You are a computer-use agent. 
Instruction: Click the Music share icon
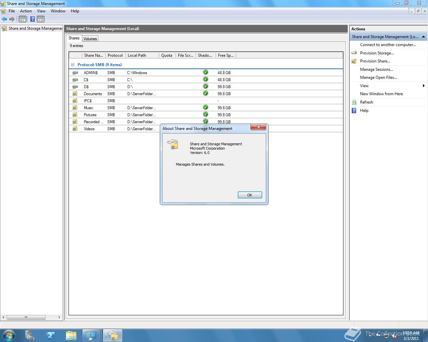coord(75,108)
